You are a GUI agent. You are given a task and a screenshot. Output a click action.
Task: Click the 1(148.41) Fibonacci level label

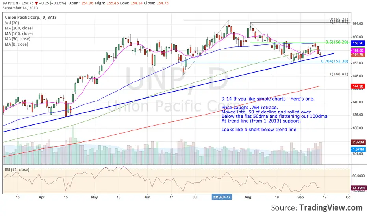[339, 74]
